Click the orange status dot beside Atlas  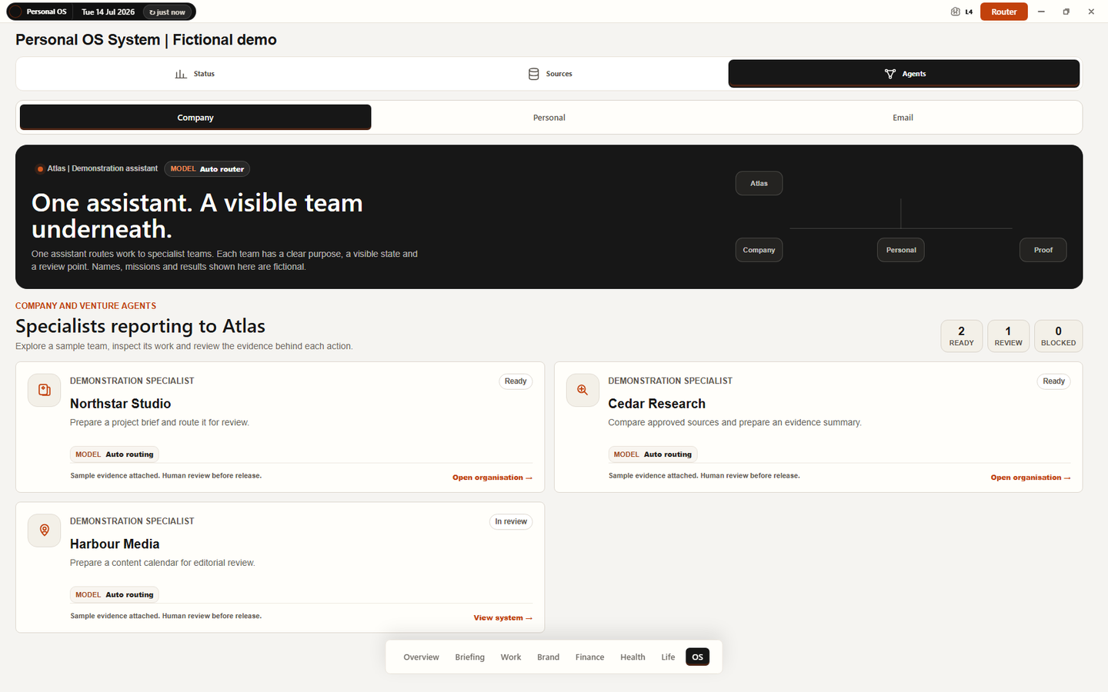click(40, 169)
